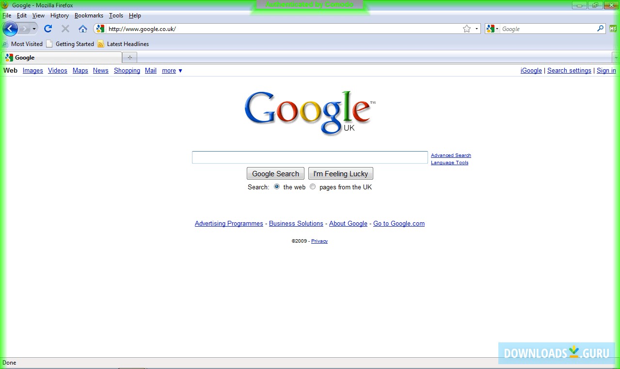Click the Most Visited bookmark icon
Screen dimensions: 620x369
(5, 44)
